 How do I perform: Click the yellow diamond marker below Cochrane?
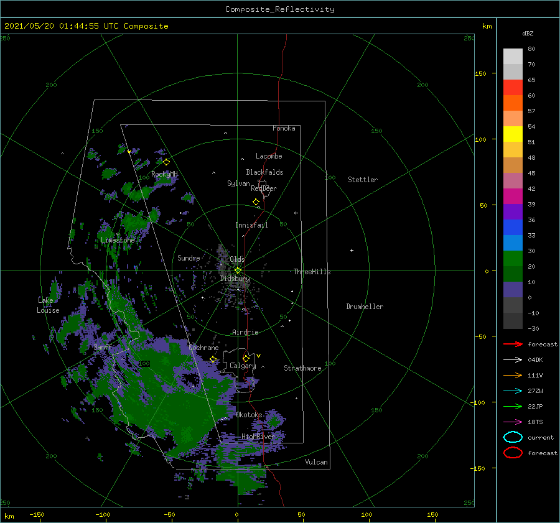[213, 359]
